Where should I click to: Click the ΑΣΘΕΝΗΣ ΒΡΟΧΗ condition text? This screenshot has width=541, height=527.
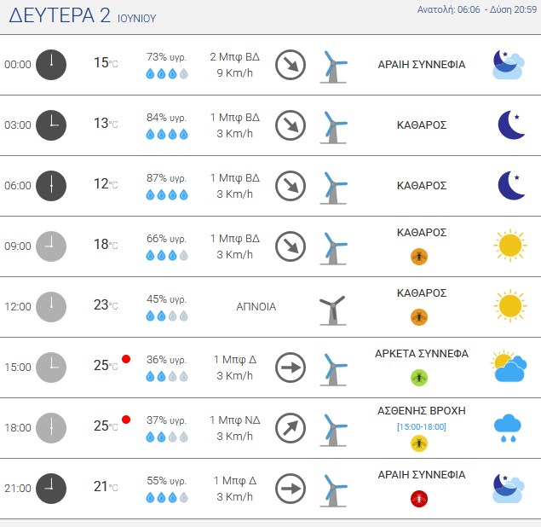pyautogui.click(x=422, y=411)
